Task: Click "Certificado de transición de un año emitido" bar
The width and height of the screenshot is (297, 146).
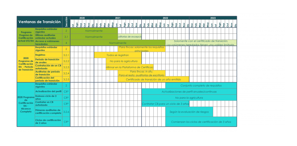Action: pyautogui.click(x=153, y=79)
